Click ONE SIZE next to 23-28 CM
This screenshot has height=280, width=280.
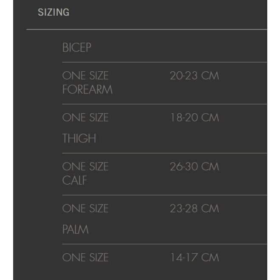pos(85,208)
